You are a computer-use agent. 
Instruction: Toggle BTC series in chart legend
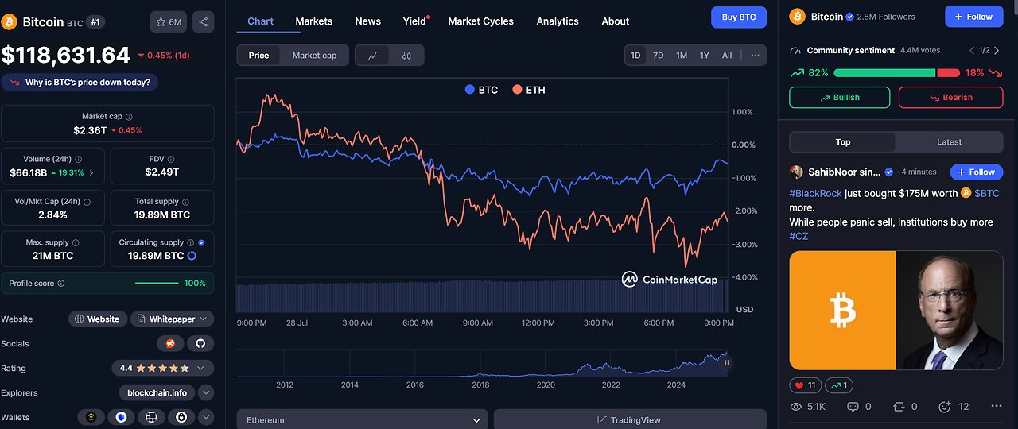pyautogui.click(x=481, y=90)
